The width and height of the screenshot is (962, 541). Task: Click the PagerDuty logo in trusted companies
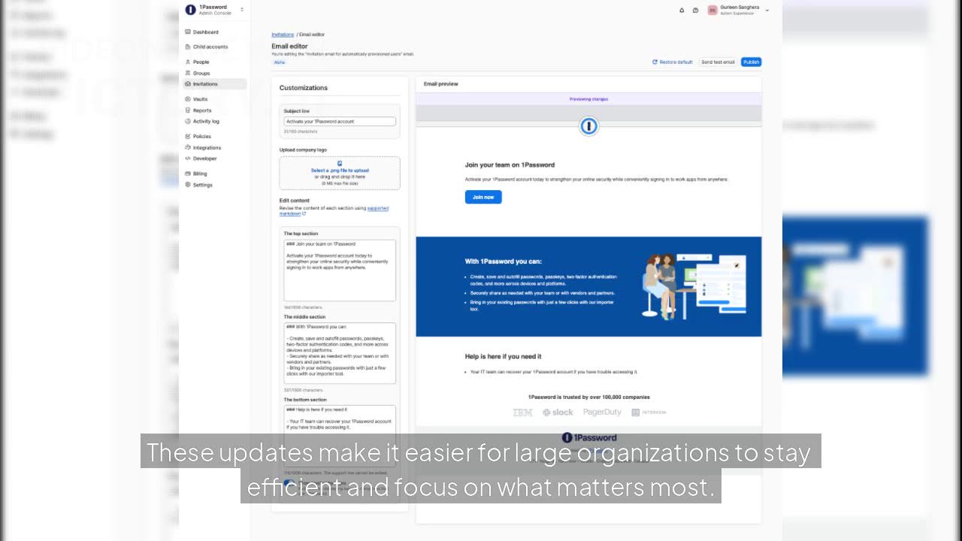pyautogui.click(x=602, y=413)
